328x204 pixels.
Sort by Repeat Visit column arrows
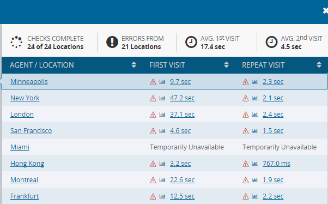tap(319, 65)
